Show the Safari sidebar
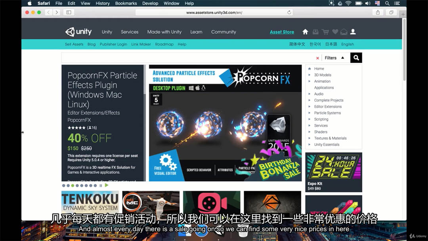Viewport: 428px width, 241px height. coord(69,12)
